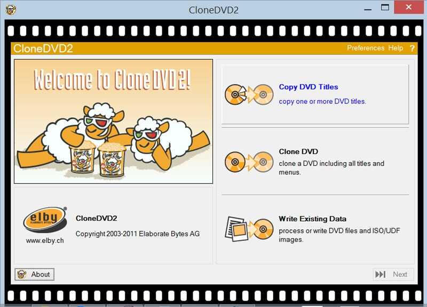Select Copy DVD Titles option

point(315,94)
